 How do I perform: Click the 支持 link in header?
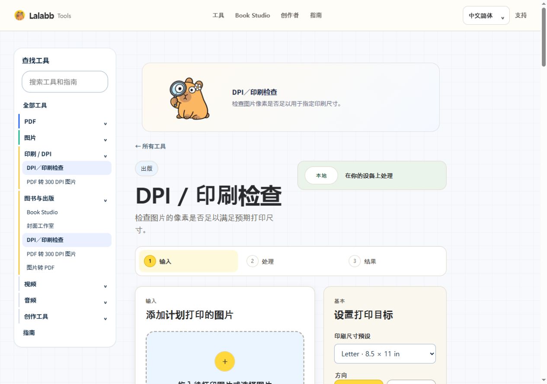(521, 16)
